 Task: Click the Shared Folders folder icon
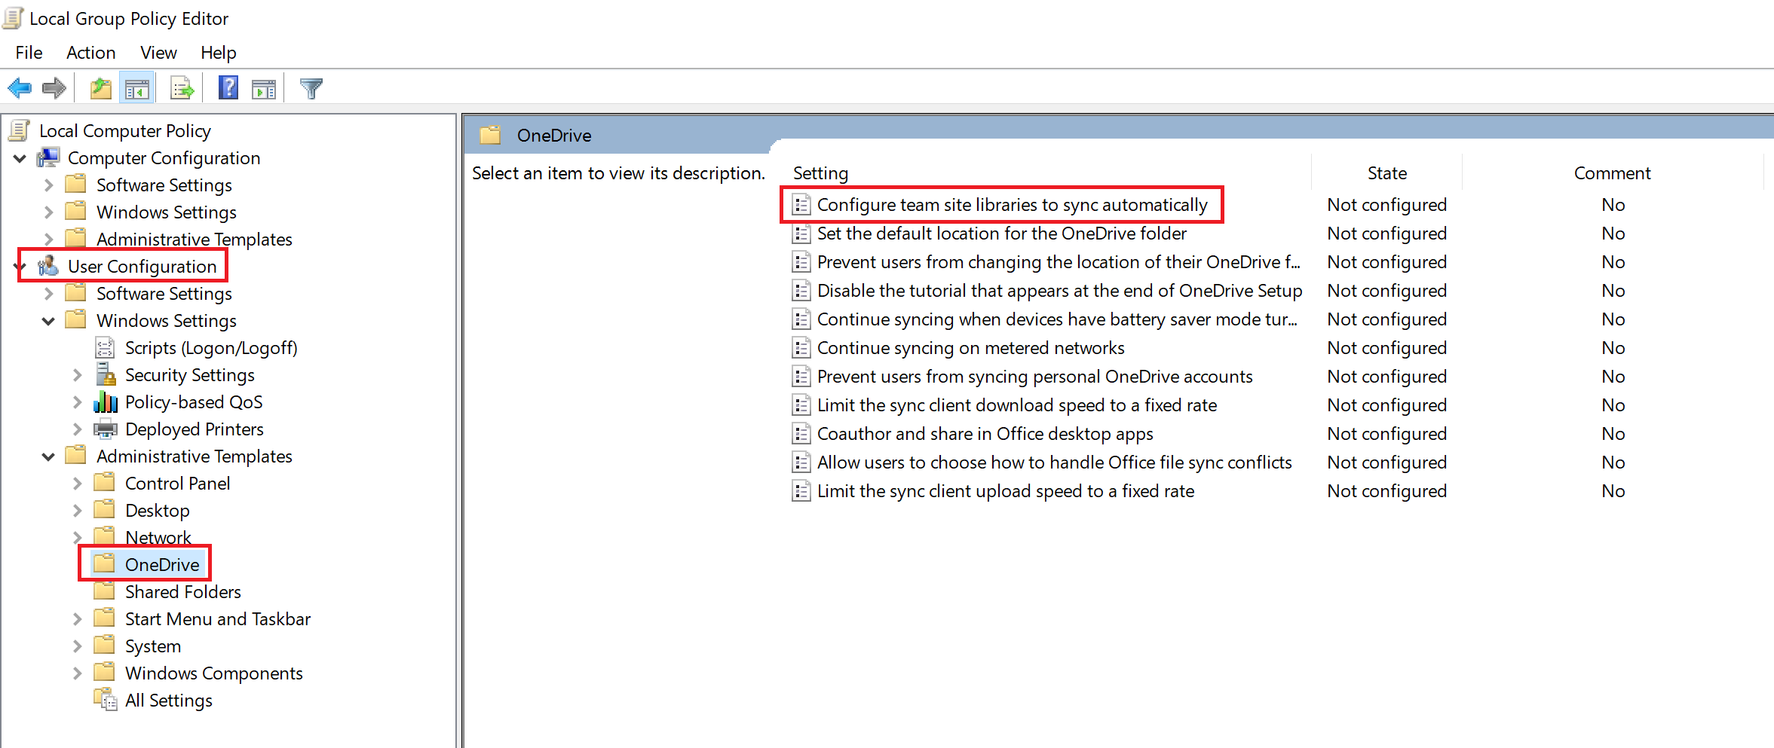tap(104, 591)
